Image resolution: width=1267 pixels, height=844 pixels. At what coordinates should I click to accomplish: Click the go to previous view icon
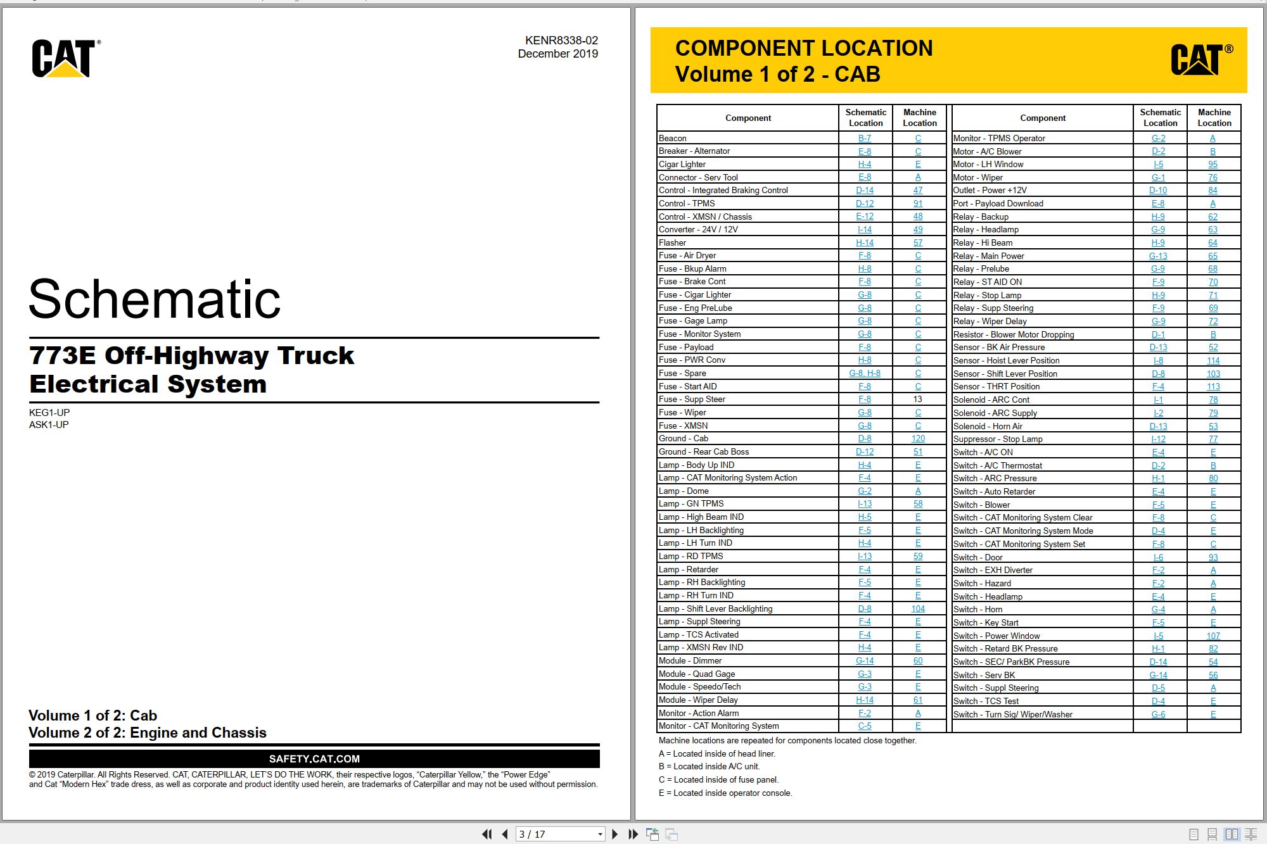click(x=652, y=834)
